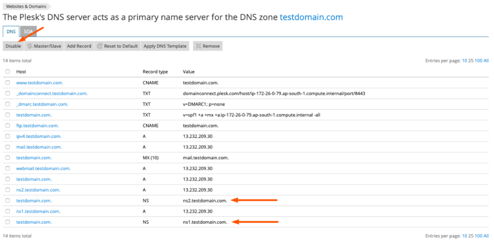Open testdomain.com. host link in SPF TXT row
Viewport: 494px width, 243px height.
[x=34, y=115]
